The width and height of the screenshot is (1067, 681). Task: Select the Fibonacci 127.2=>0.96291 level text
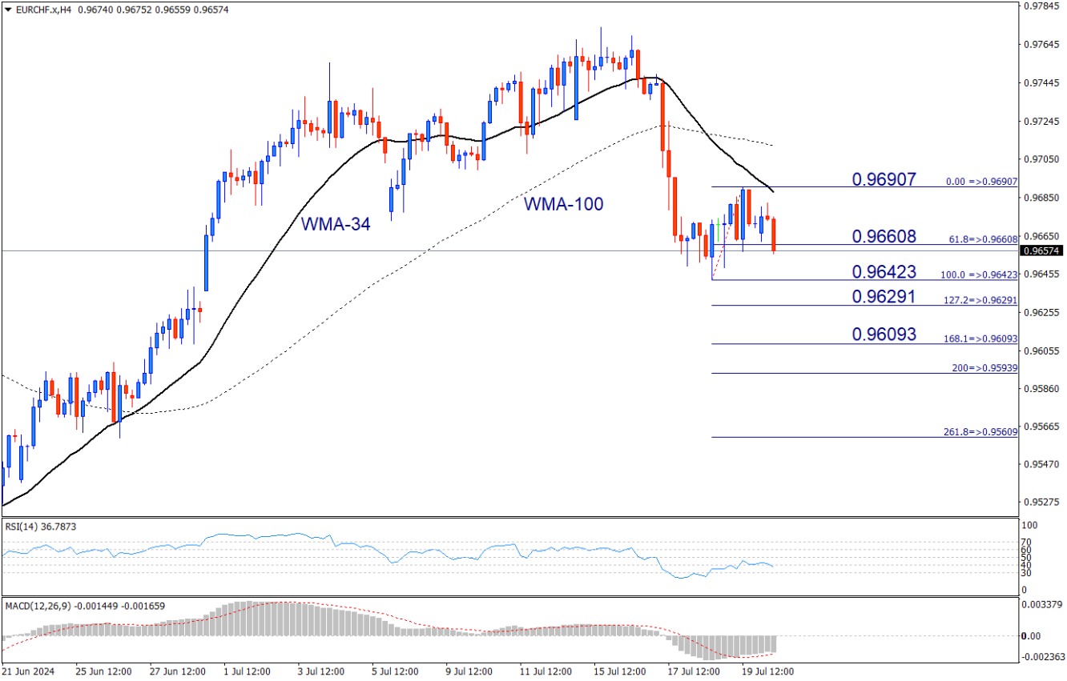pos(980,300)
